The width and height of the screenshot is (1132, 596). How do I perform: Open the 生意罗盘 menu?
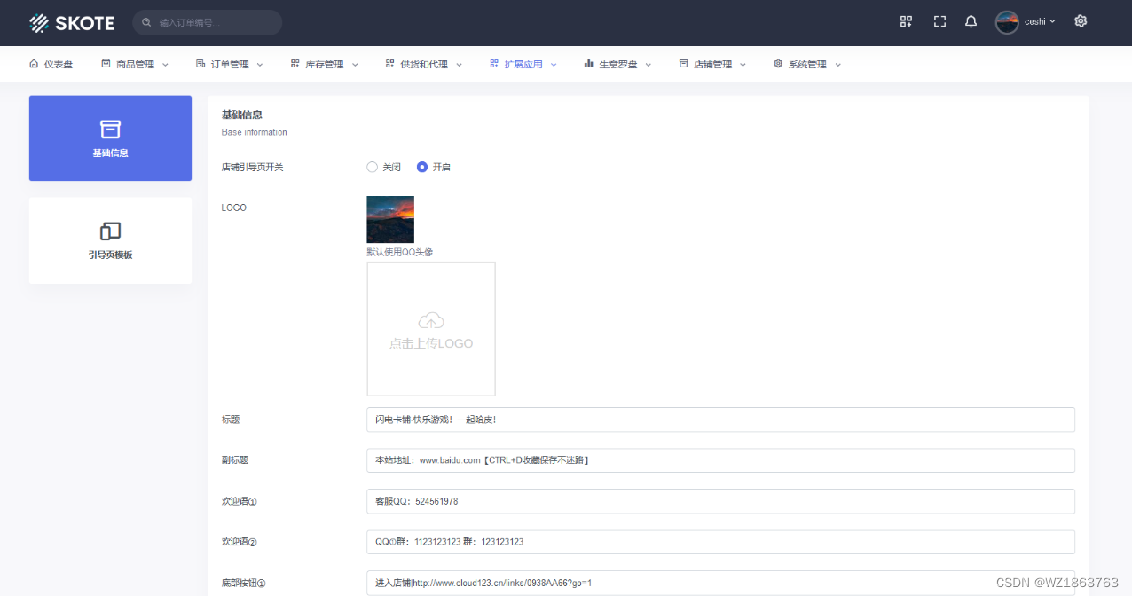(x=617, y=64)
